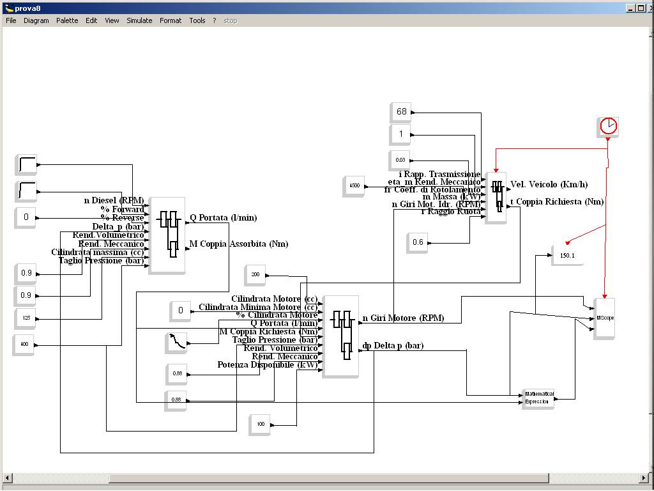Open the Format menu
Viewport: 654px width, 491px height.
coord(170,20)
